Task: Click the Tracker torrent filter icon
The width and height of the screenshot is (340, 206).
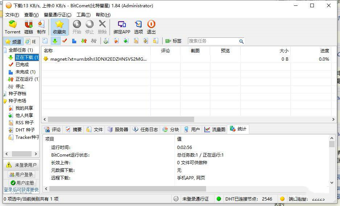Action: (x=155, y=41)
